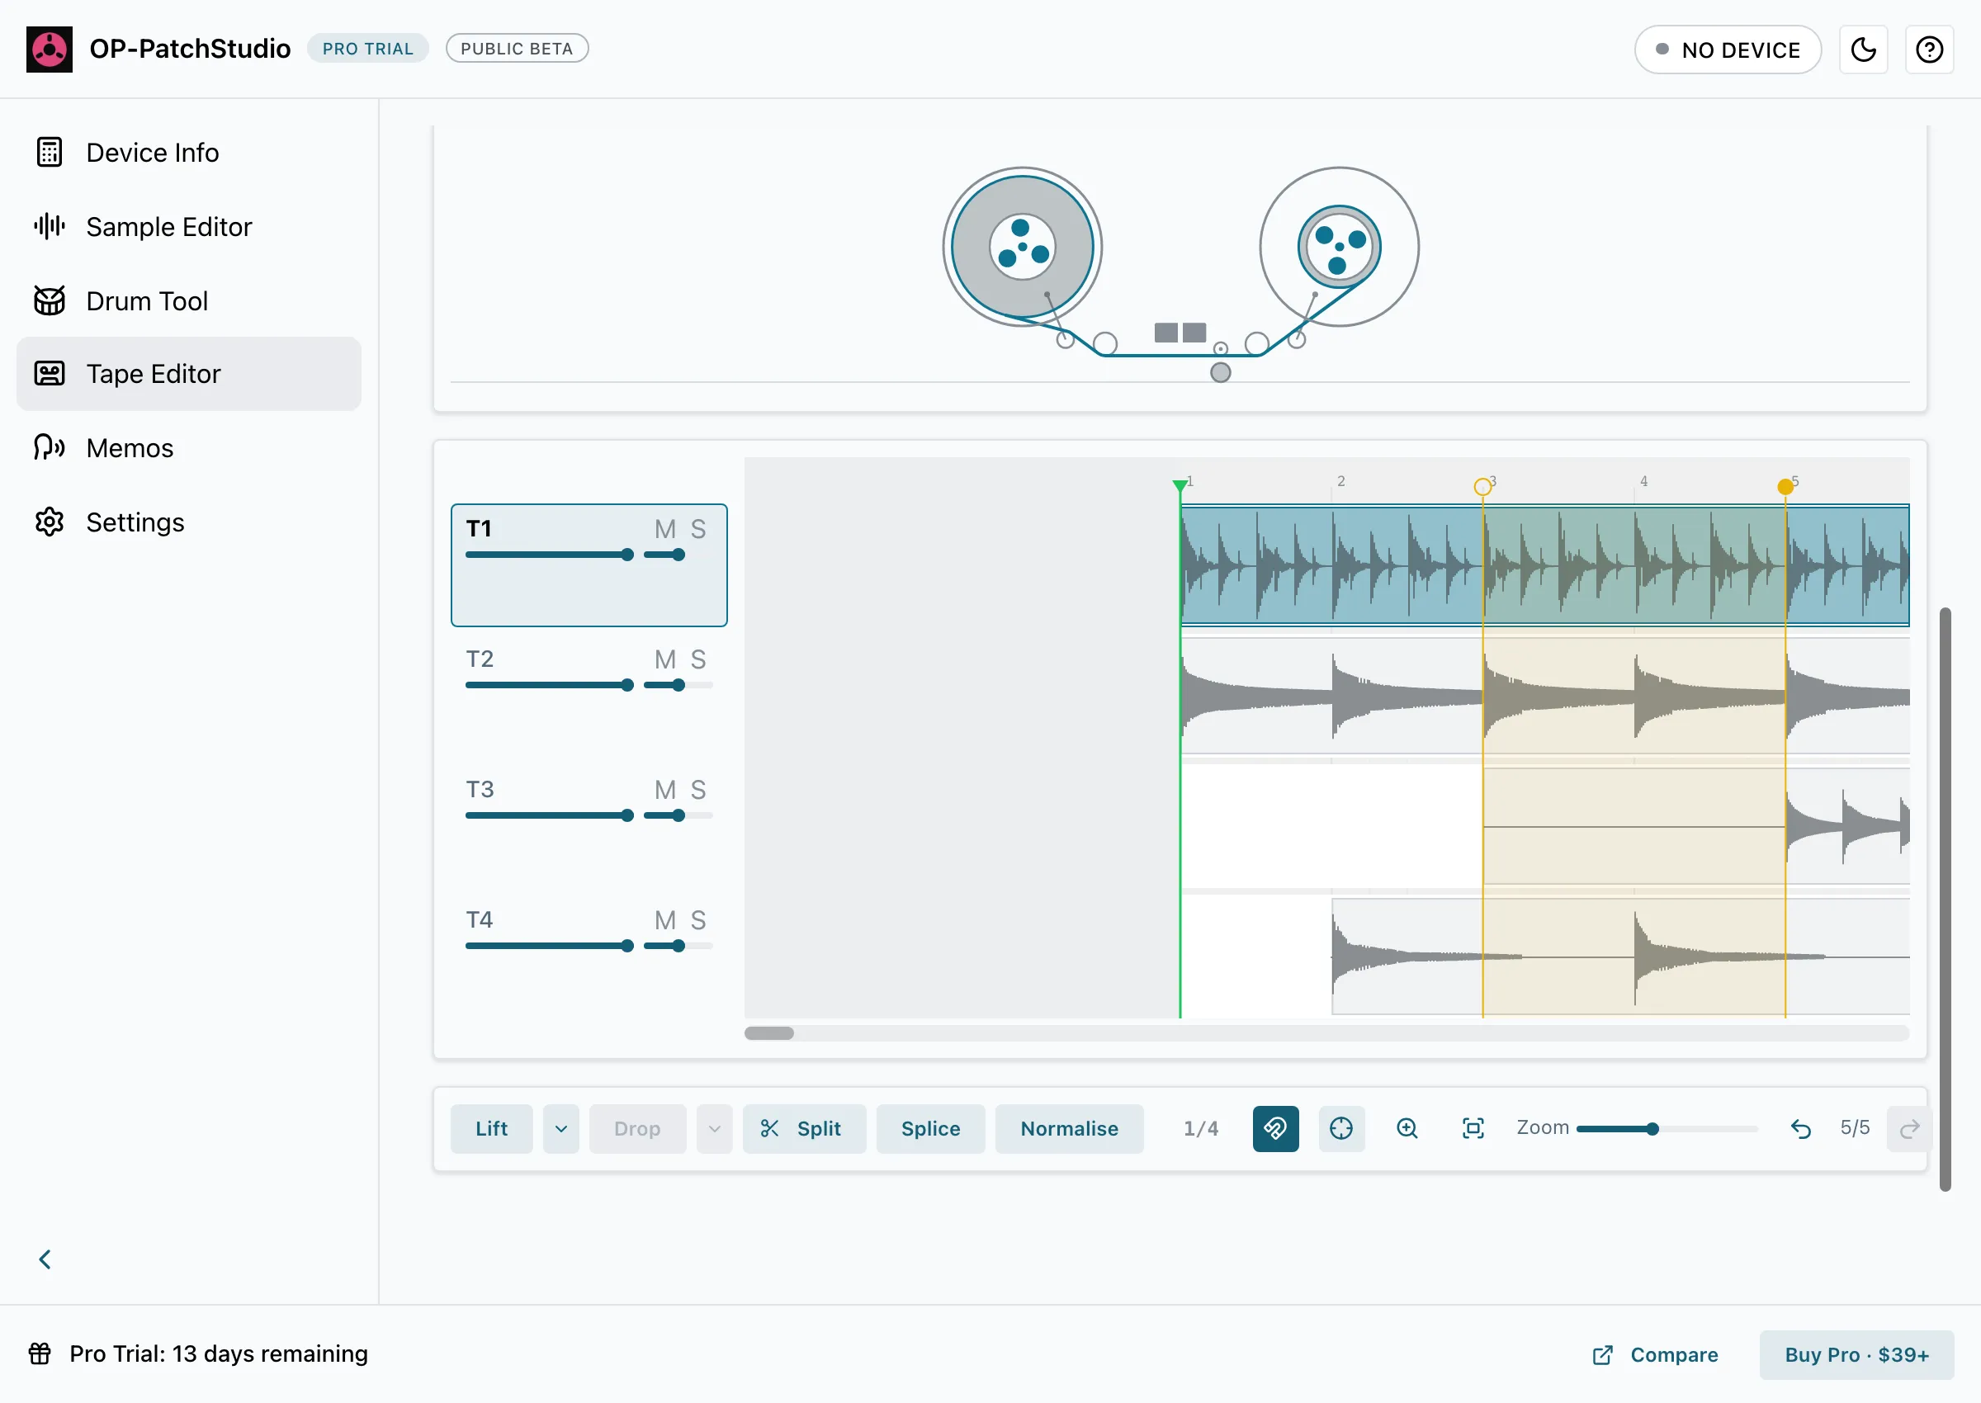Open Memos in sidebar
The width and height of the screenshot is (1981, 1403).
click(x=188, y=447)
